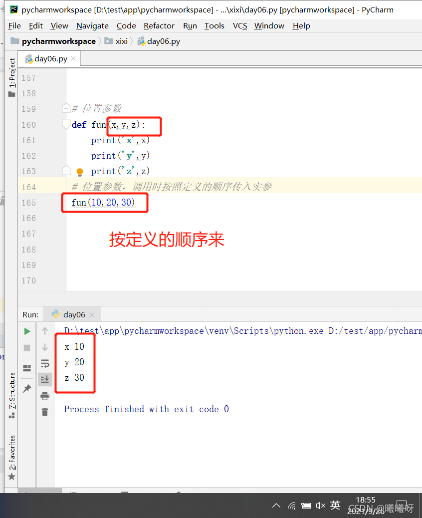
Task: Open the File menu
Action: [14, 26]
